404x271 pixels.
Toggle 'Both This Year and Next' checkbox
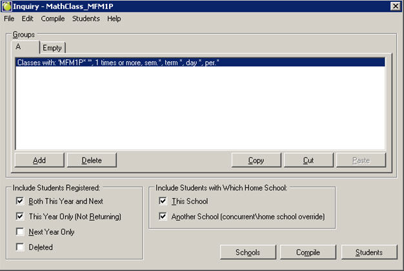coord(20,202)
